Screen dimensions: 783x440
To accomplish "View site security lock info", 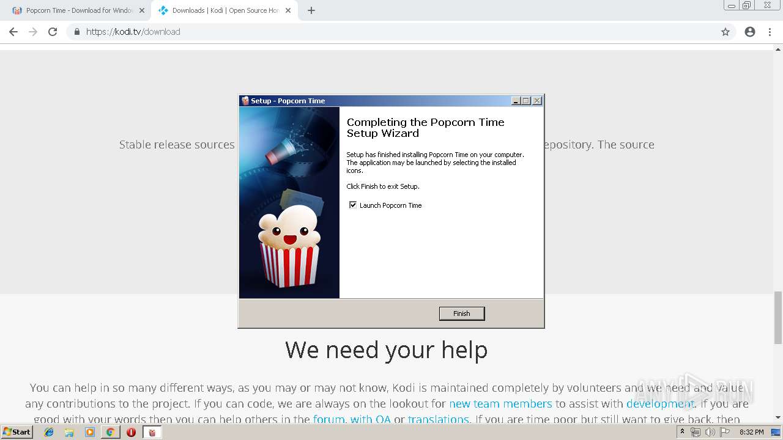I will coord(77,32).
